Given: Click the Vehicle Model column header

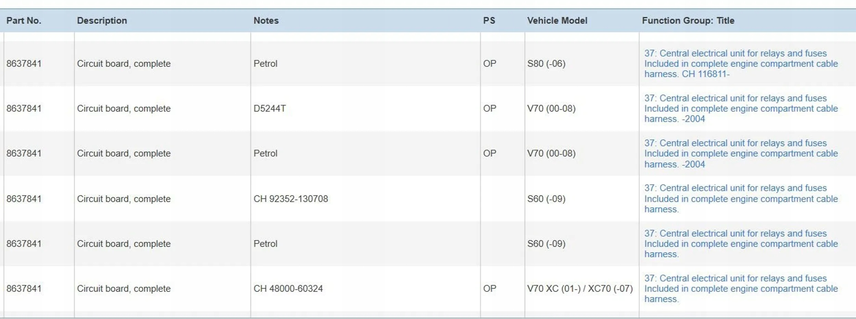Looking at the screenshot, I should [x=557, y=20].
